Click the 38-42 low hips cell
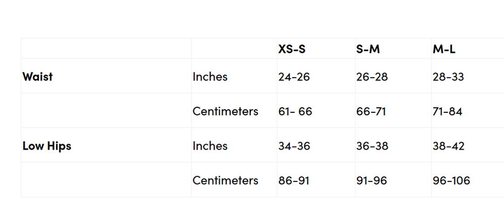The image size is (504, 202). click(448, 146)
